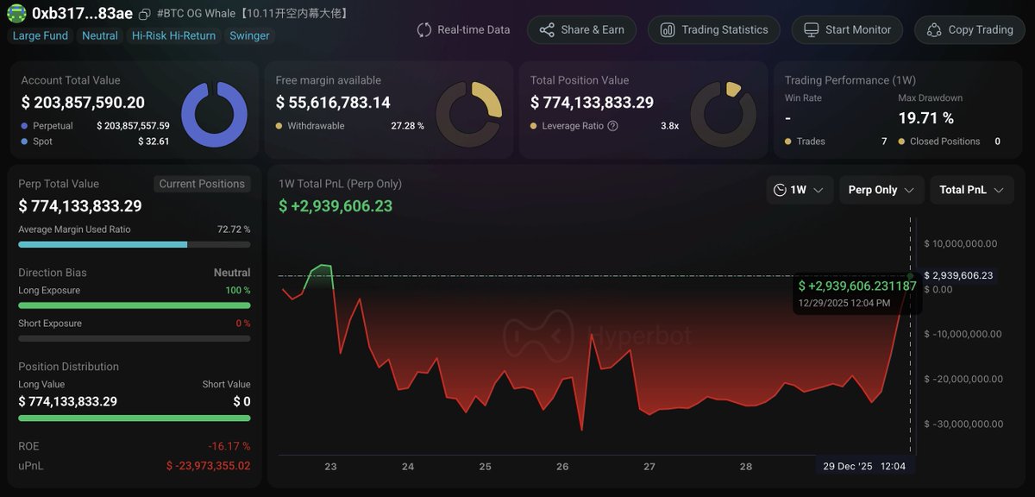Click the account value $ 203,857,590.20
Image resolution: width=1035 pixels, height=497 pixels.
[83, 103]
